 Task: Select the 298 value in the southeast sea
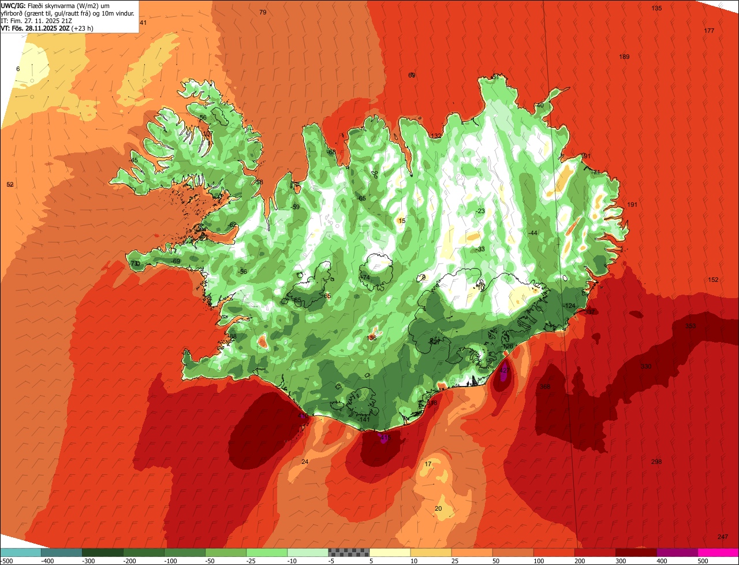coord(656,462)
